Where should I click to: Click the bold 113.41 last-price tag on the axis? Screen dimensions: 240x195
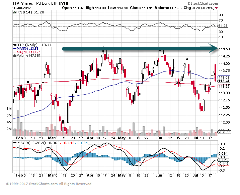(224, 81)
